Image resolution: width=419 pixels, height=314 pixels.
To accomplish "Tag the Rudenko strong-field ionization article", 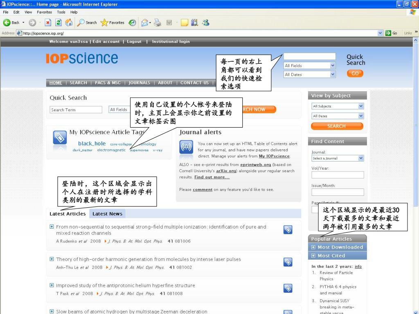I will coord(288,230).
